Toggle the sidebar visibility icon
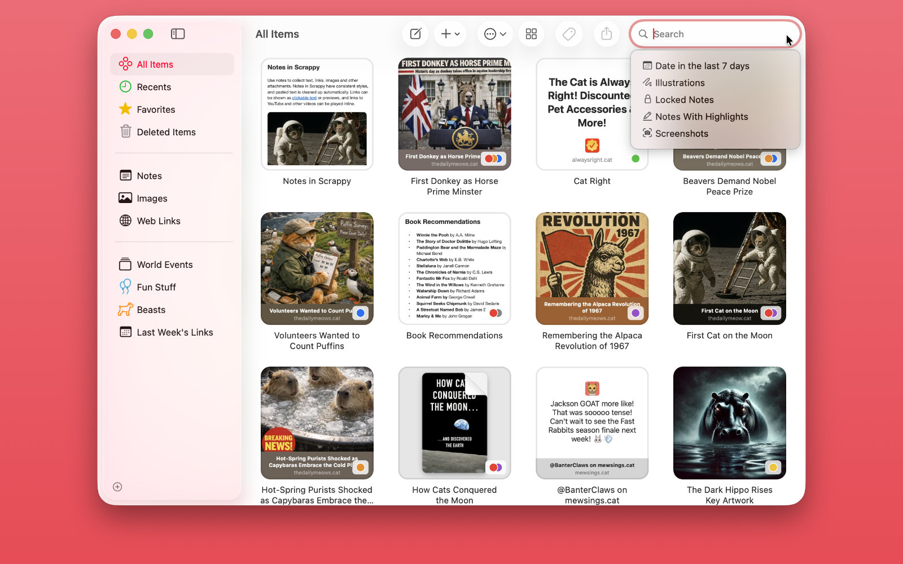Screen dimensions: 903x564 [178, 34]
